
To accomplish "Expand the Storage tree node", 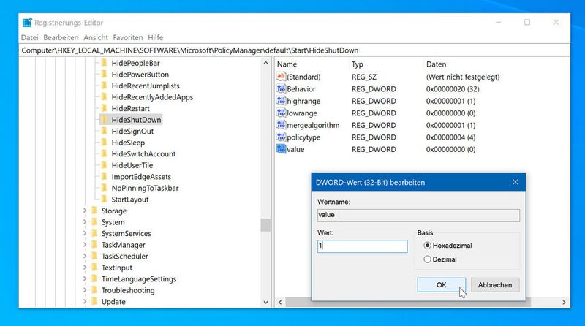I will tap(85, 211).
